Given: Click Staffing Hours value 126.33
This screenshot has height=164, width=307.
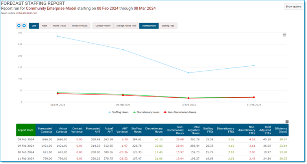Looking at the screenshot, I should pos(137,152).
